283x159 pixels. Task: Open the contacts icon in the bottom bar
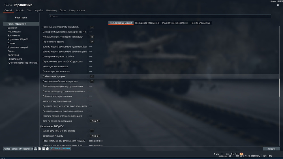click(232, 154)
